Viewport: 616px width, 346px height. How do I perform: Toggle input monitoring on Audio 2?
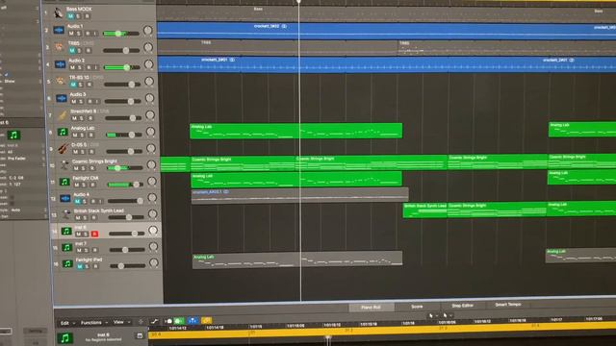click(x=96, y=67)
